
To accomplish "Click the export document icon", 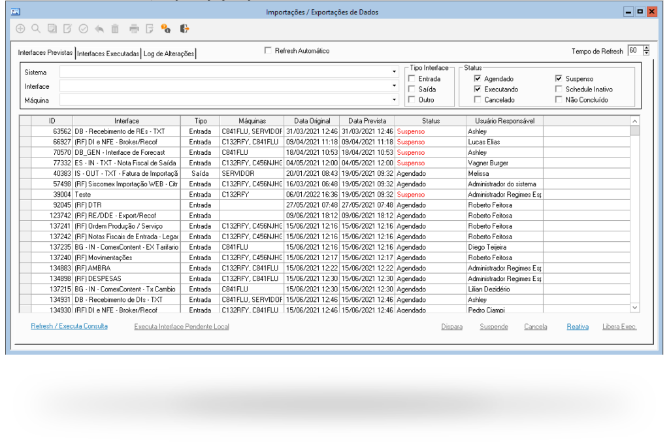I will click(150, 29).
